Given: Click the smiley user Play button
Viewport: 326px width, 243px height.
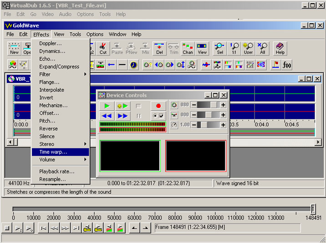Looking at the screenshot, I should 122,106.
